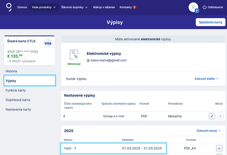Edit the George a e-mail statement setting
The image size is (227, 155).
[x=212, y=116]
